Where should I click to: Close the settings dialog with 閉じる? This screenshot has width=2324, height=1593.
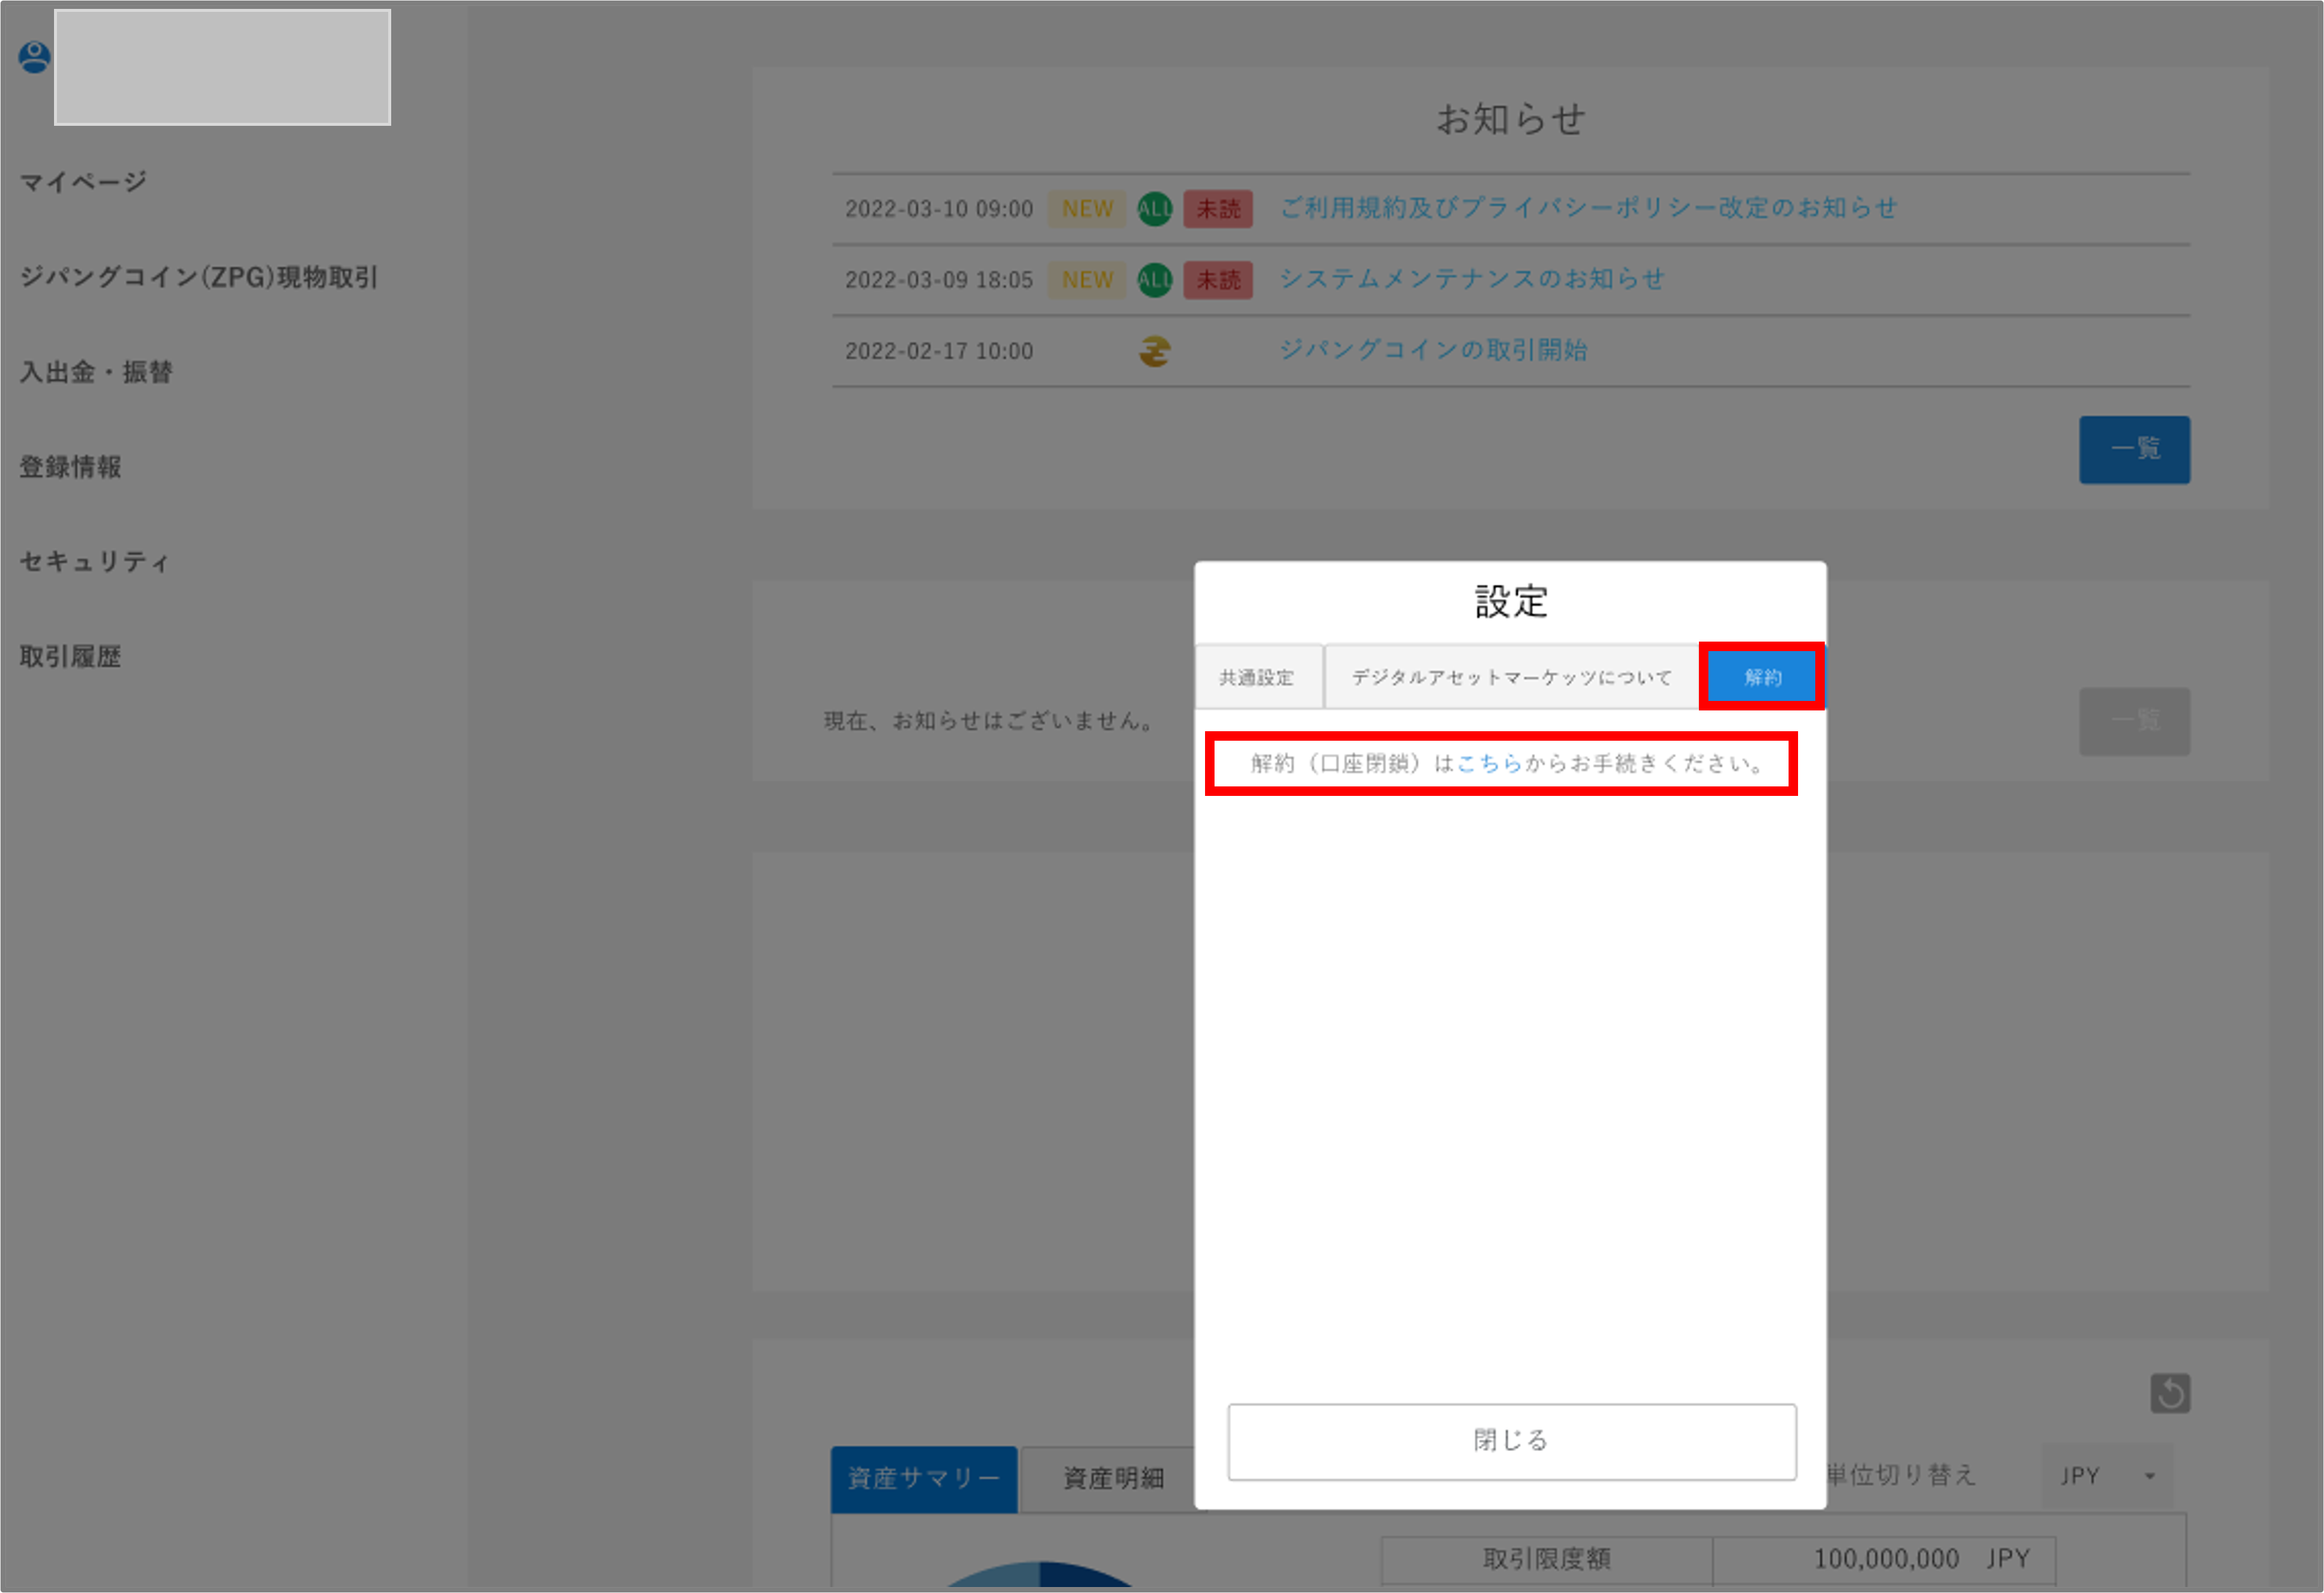pyautogui.click(x=1511, y=1441)
